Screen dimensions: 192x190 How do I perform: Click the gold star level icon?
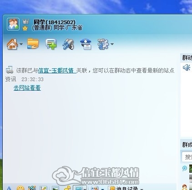click(x=25, y=28)
